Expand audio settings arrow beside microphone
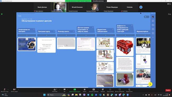The height and width of the screenshot is (97, 172). pyautogui.click(x=8, y=90)
